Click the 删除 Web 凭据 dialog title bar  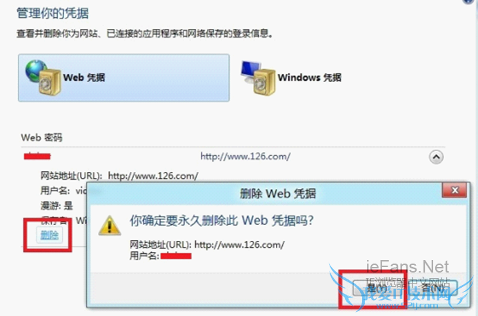click(278, 193)
